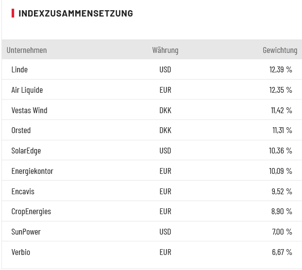Click the Indexzusammensetzung heading
The width and height of the screenshot is (302, 270).
[75, 13]
